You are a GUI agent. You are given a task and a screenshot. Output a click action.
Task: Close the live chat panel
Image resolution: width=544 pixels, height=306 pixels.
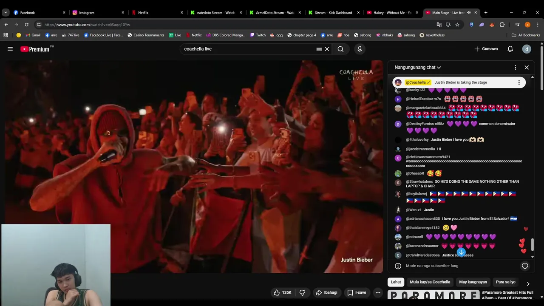click(x=527, y=67)
